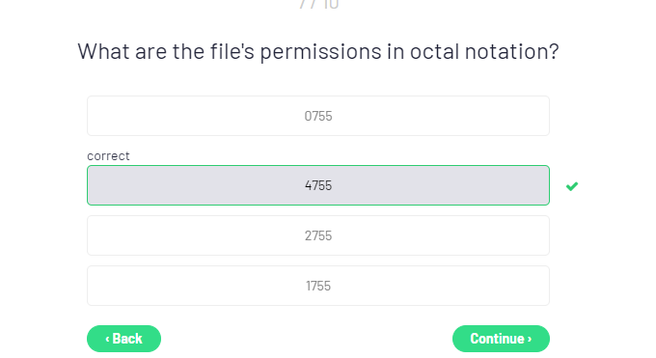Click the right chevron on Continue button
Image resolution: width=656 pixels, height=358 pixels.
tap(530, 339)
